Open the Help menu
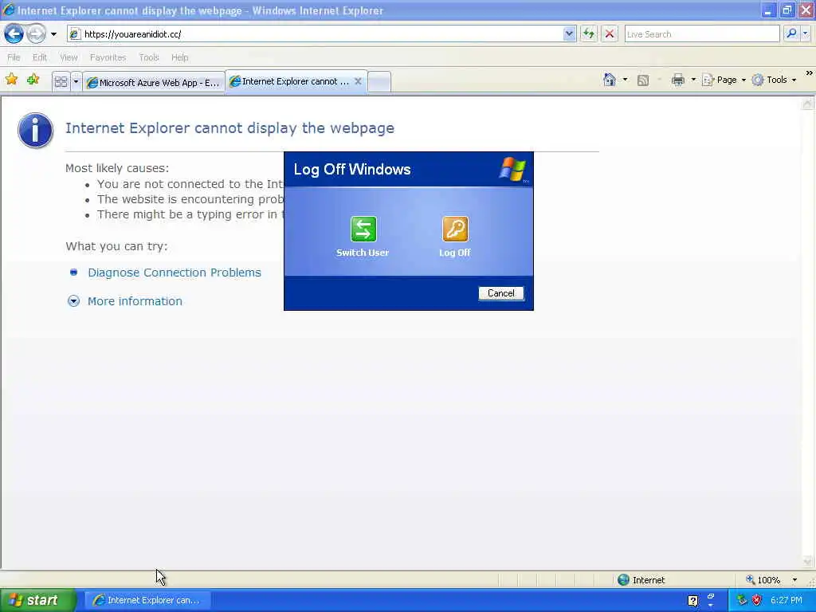This screenshot has height=612, width=816. pyautogui.click(x=179, y=57)
